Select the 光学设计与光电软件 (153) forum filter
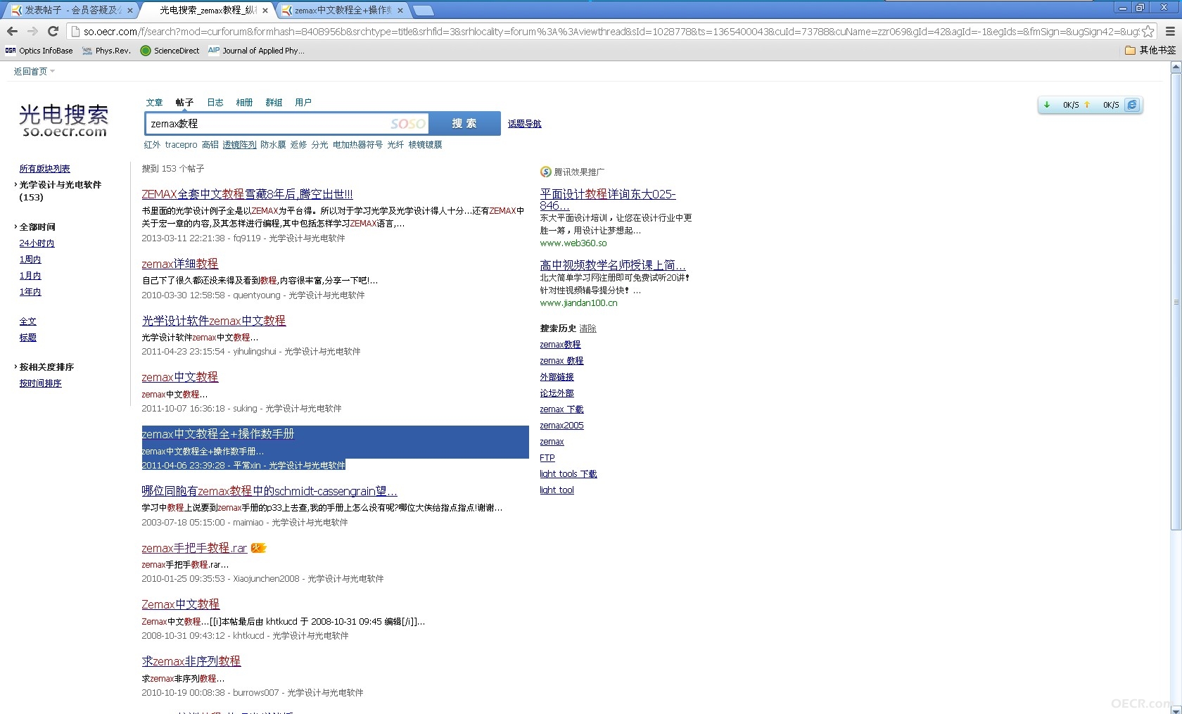The height and width of the screenshot is (714, 1182). coord(61,191)
